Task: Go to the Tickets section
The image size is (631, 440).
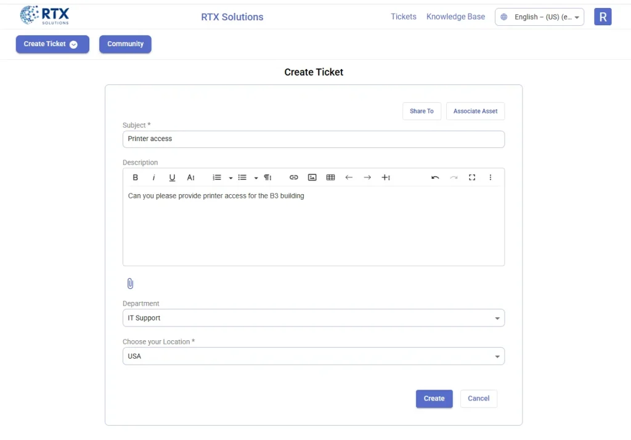Action: click(404, 17)
